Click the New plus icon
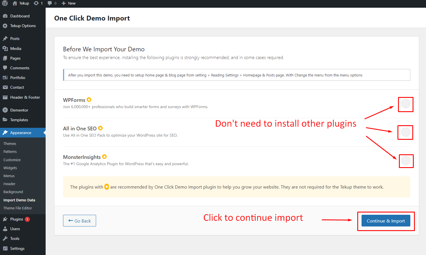Image resolution: width=426 pixels, height=255 pixels. [64, 3]
